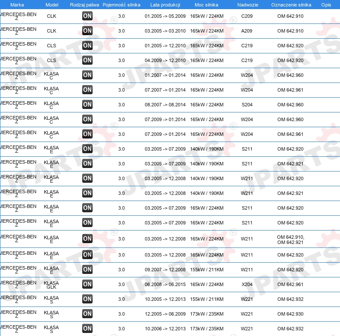Click ON icon in the 12.2005 -> 06.2009 row
This screenshot has height=336, width=340.
(87, 314)
